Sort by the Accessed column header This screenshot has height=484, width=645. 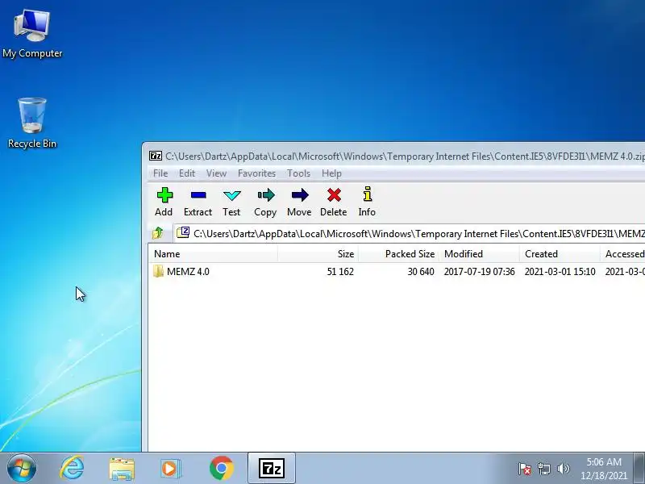point(622,254)
